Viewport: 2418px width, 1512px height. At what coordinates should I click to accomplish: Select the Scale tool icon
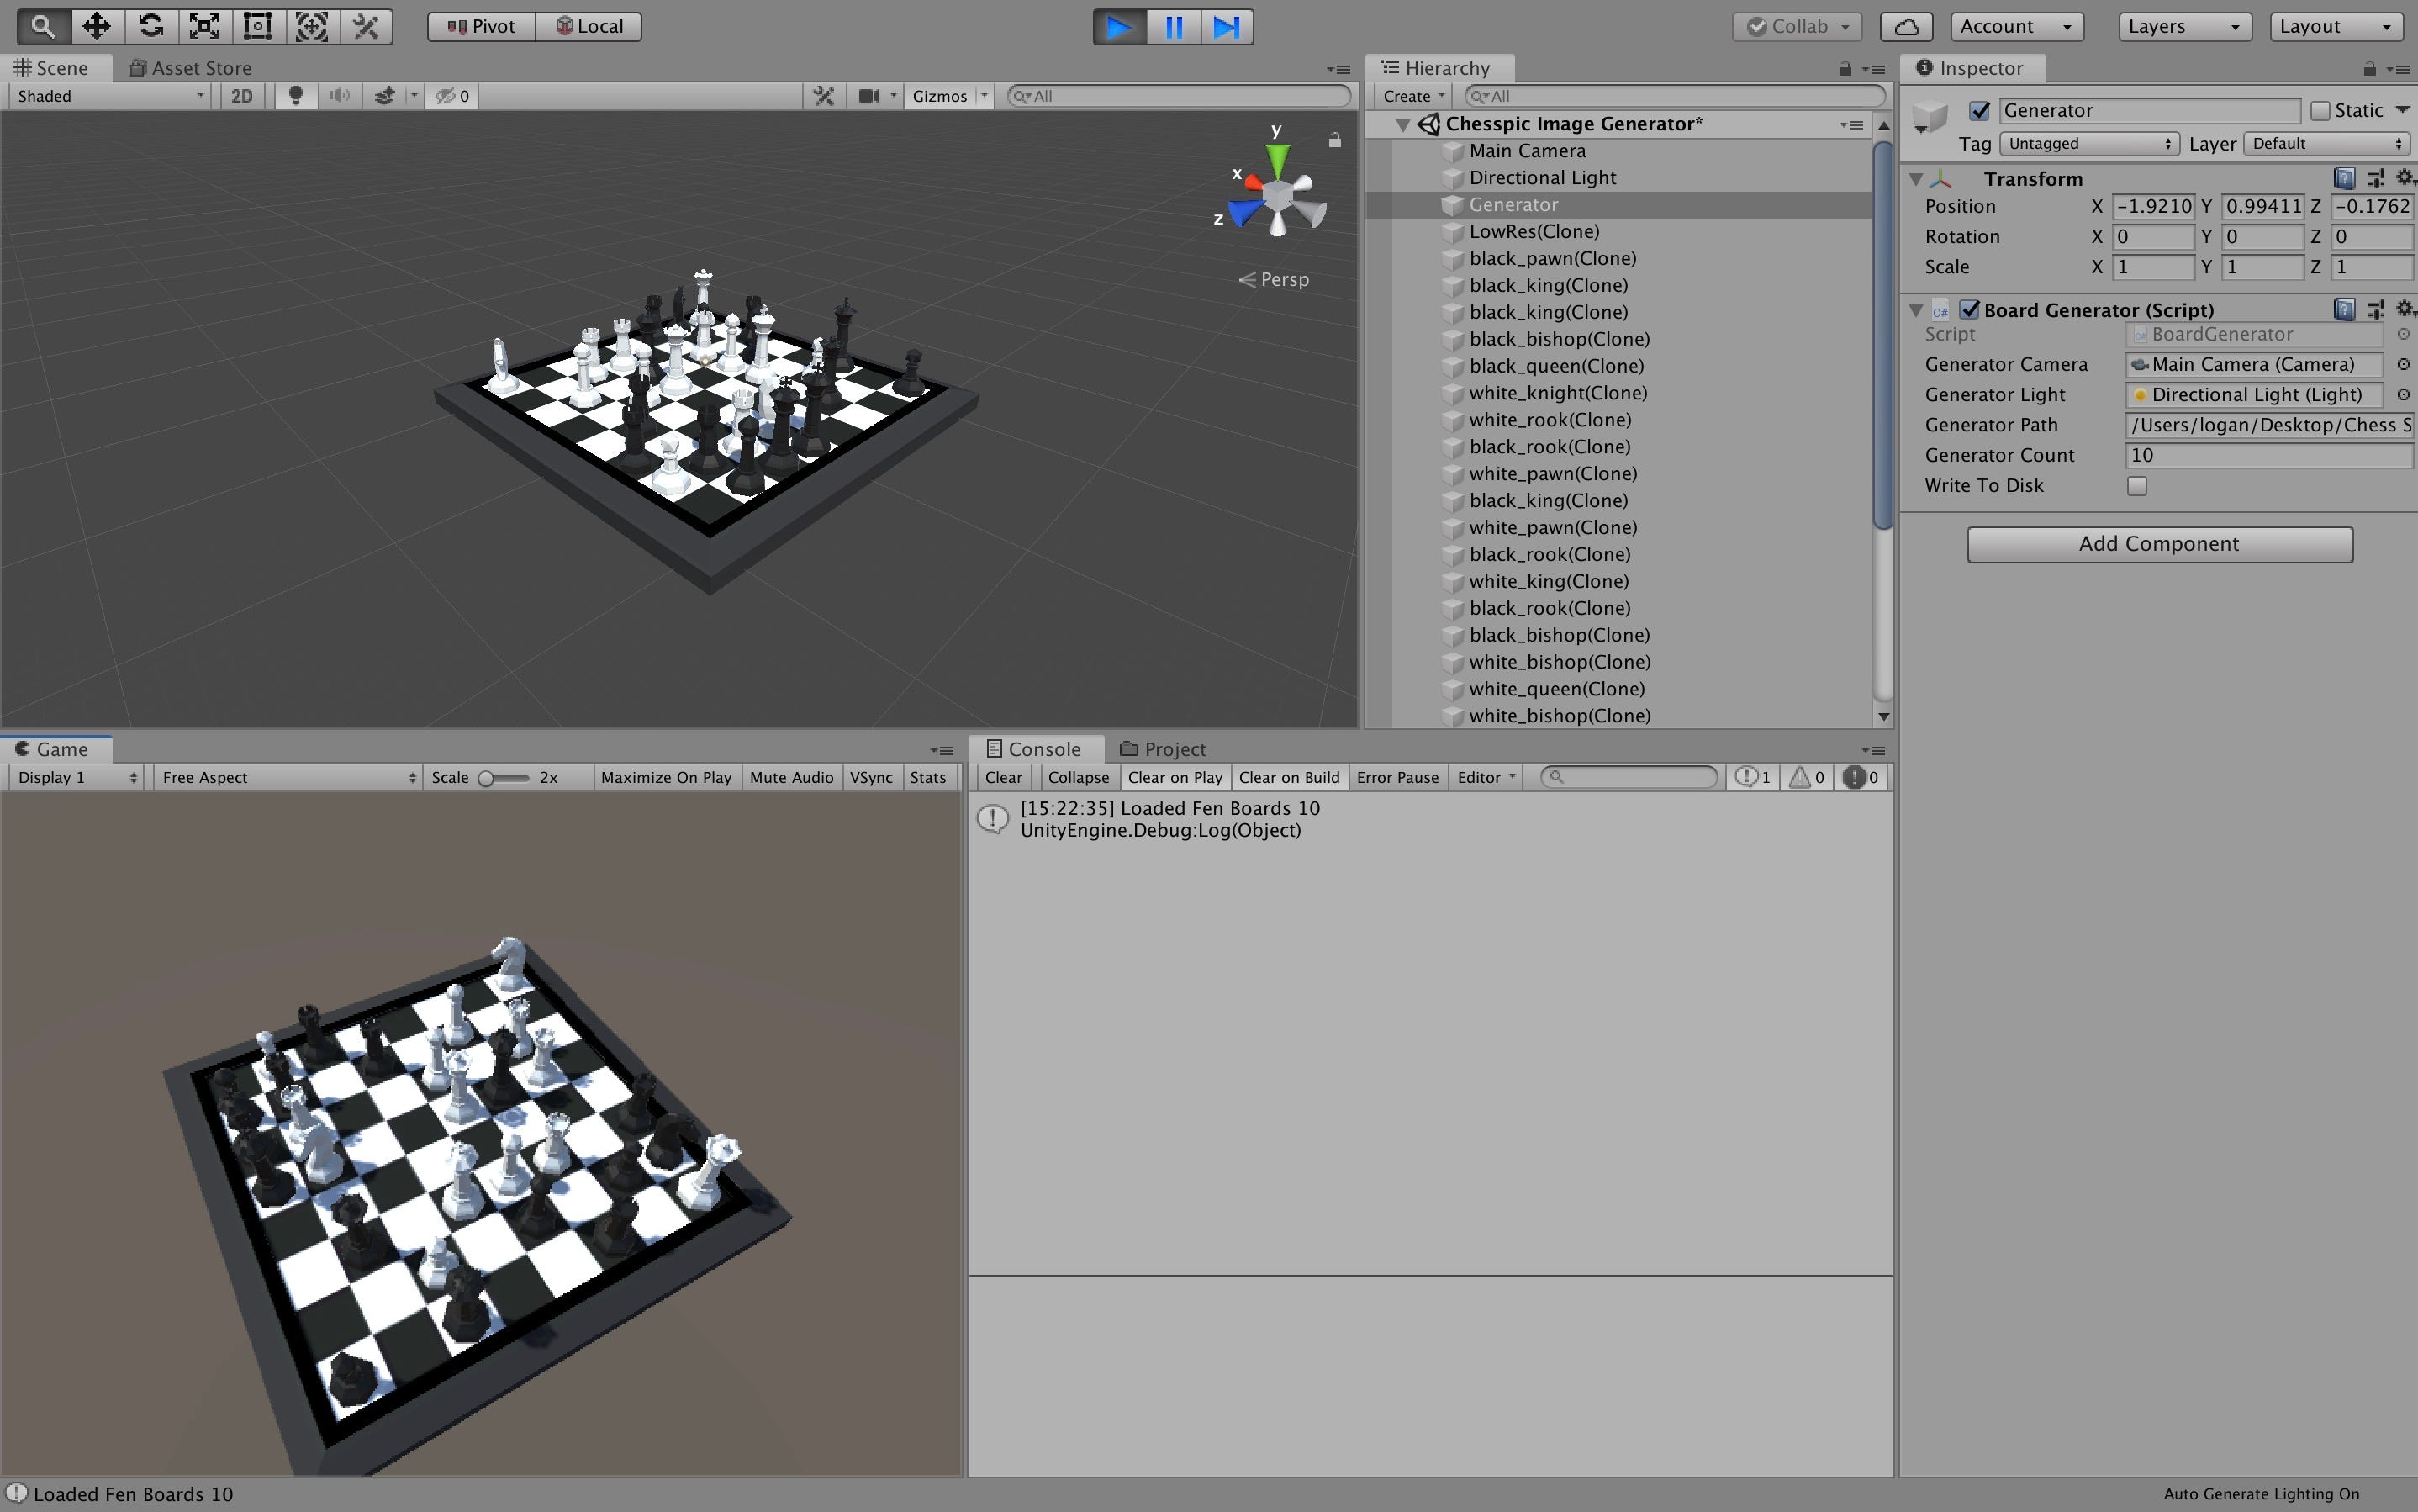point(204,26)
